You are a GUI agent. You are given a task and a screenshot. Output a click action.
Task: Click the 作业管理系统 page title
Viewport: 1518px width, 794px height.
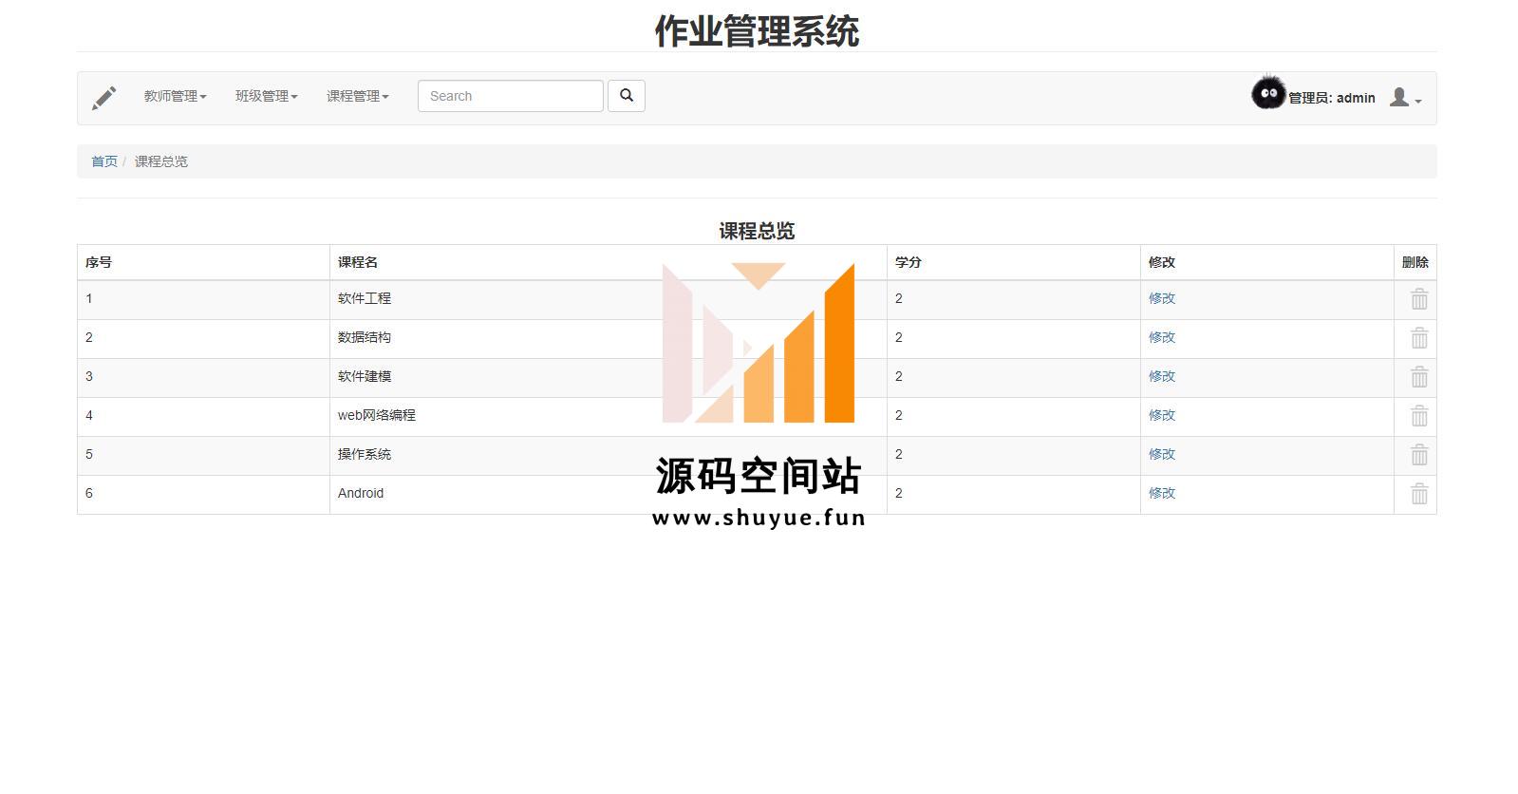tap(757, 31)
